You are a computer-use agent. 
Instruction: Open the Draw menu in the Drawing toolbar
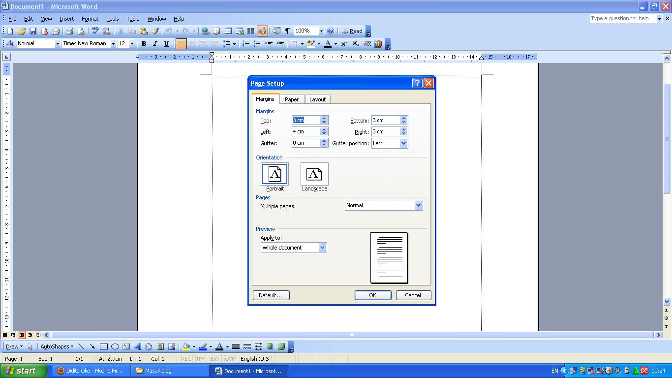[x=14, y=346]
